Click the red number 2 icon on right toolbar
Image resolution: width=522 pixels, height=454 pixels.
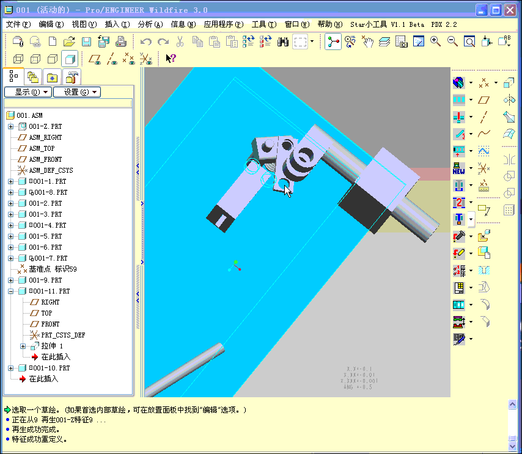pos(459,202)
